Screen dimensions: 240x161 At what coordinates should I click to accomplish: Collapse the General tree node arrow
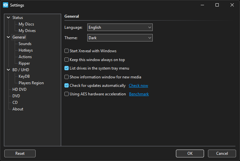[9, 37]
